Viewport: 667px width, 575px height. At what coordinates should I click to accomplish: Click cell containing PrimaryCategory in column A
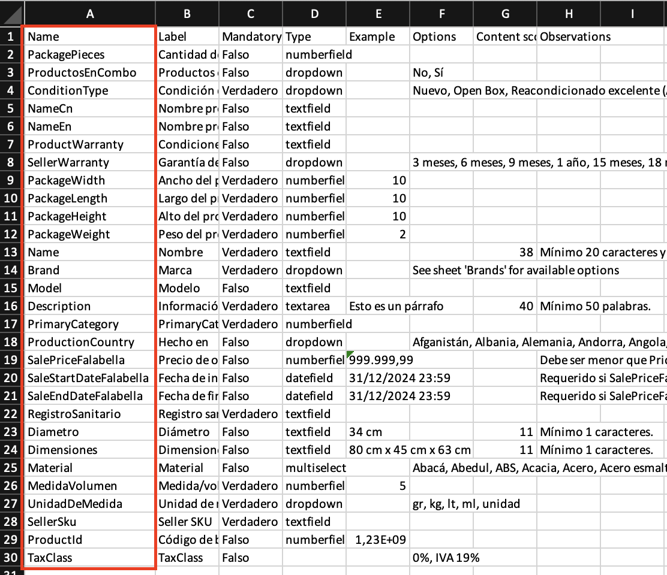pos(90,324)
